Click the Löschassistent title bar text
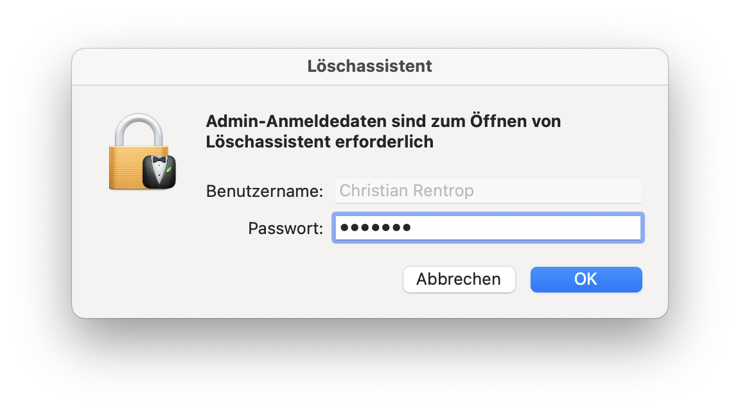740x413 pixels. coord(370,66)
